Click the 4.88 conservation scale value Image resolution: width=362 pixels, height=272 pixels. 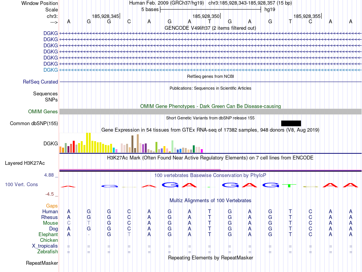pos(49,175)
